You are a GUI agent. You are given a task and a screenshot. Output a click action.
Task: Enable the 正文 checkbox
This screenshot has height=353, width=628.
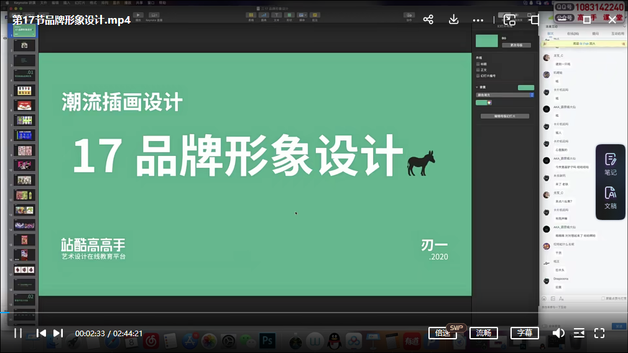(x=478, y=70)
